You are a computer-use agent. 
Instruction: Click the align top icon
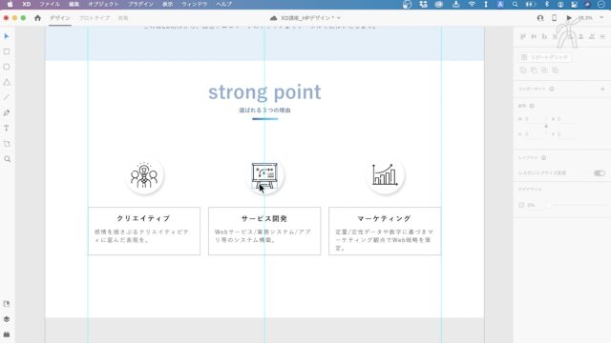tap(523, 36)
